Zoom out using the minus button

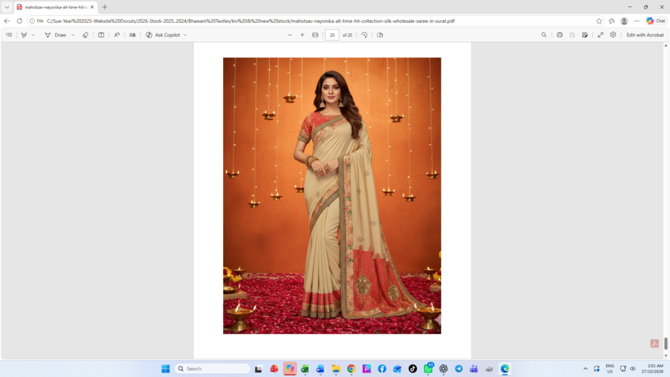(x=290, y=35)
